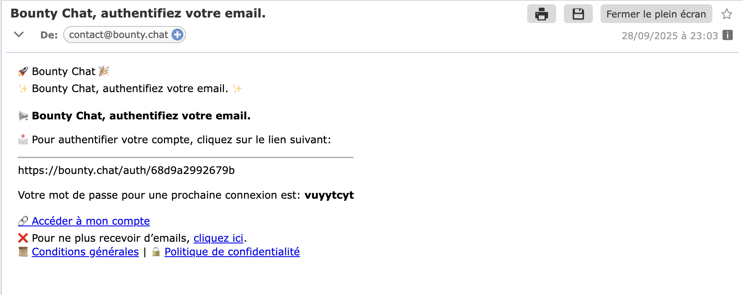
Task: Click the message info icon
Action: click(x=728, y=35)
